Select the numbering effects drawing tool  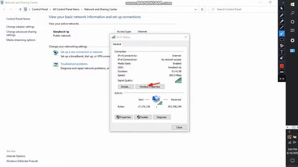coord(282,45)
